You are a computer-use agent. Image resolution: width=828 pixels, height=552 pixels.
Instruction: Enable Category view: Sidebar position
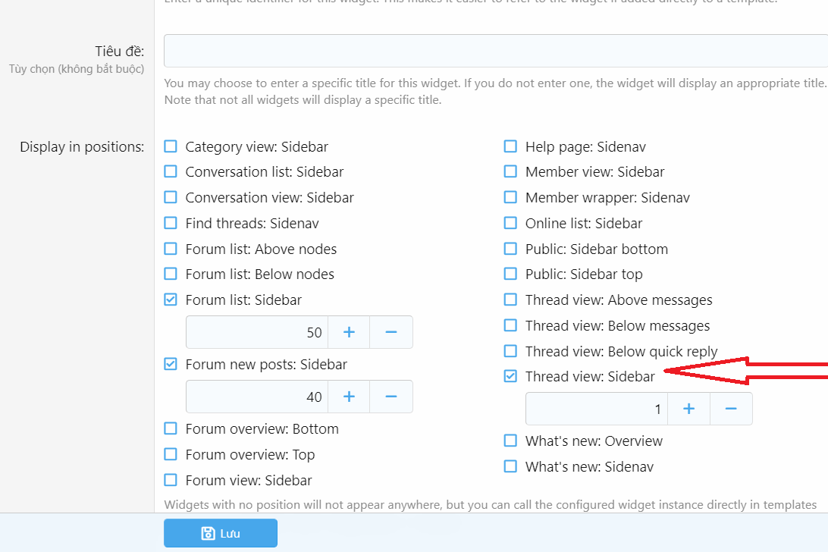coord(171,146)
